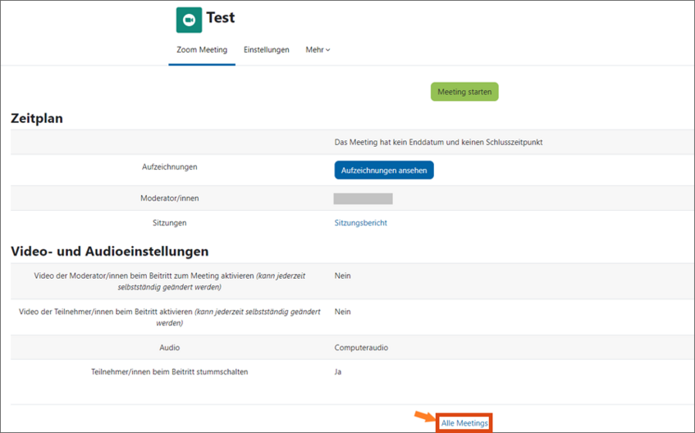Open the Einstellungen tab

point(267,50)
